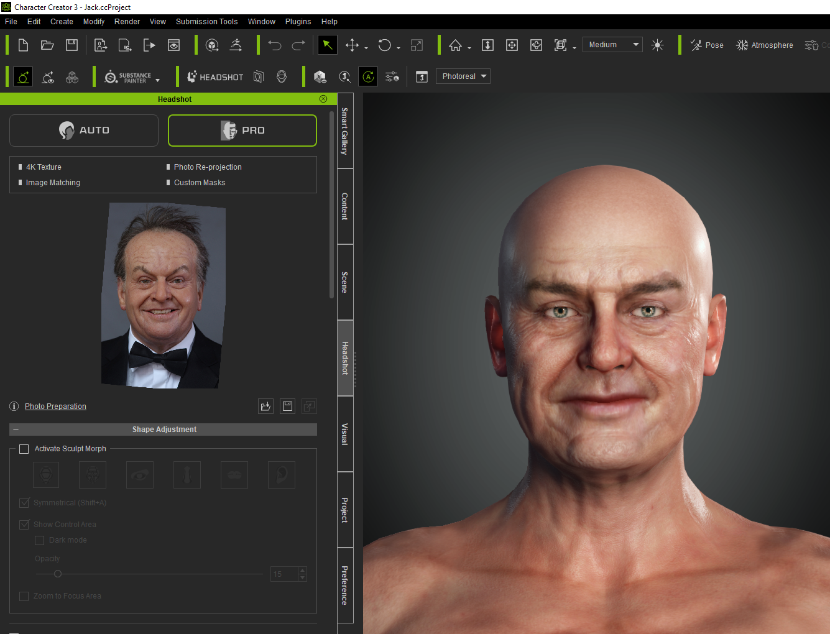Open the Render menu
This screenshot has height=634, width=830.
127,22
